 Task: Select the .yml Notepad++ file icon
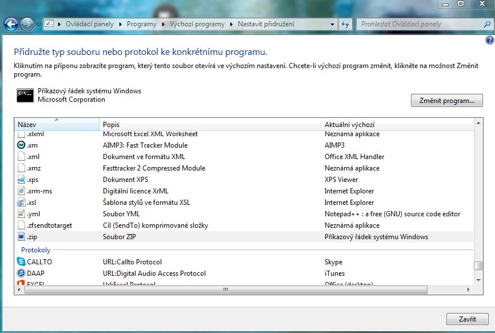21,213
